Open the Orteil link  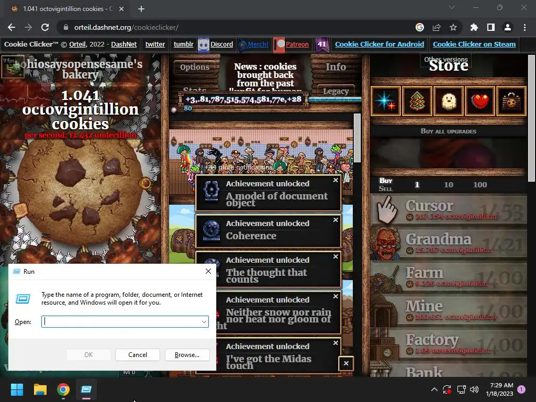coord(77,44)
